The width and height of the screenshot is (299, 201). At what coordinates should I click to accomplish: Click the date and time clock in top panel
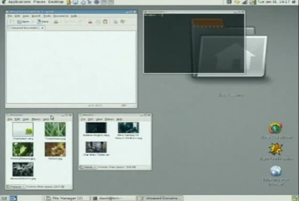click(x=274, y=2)
